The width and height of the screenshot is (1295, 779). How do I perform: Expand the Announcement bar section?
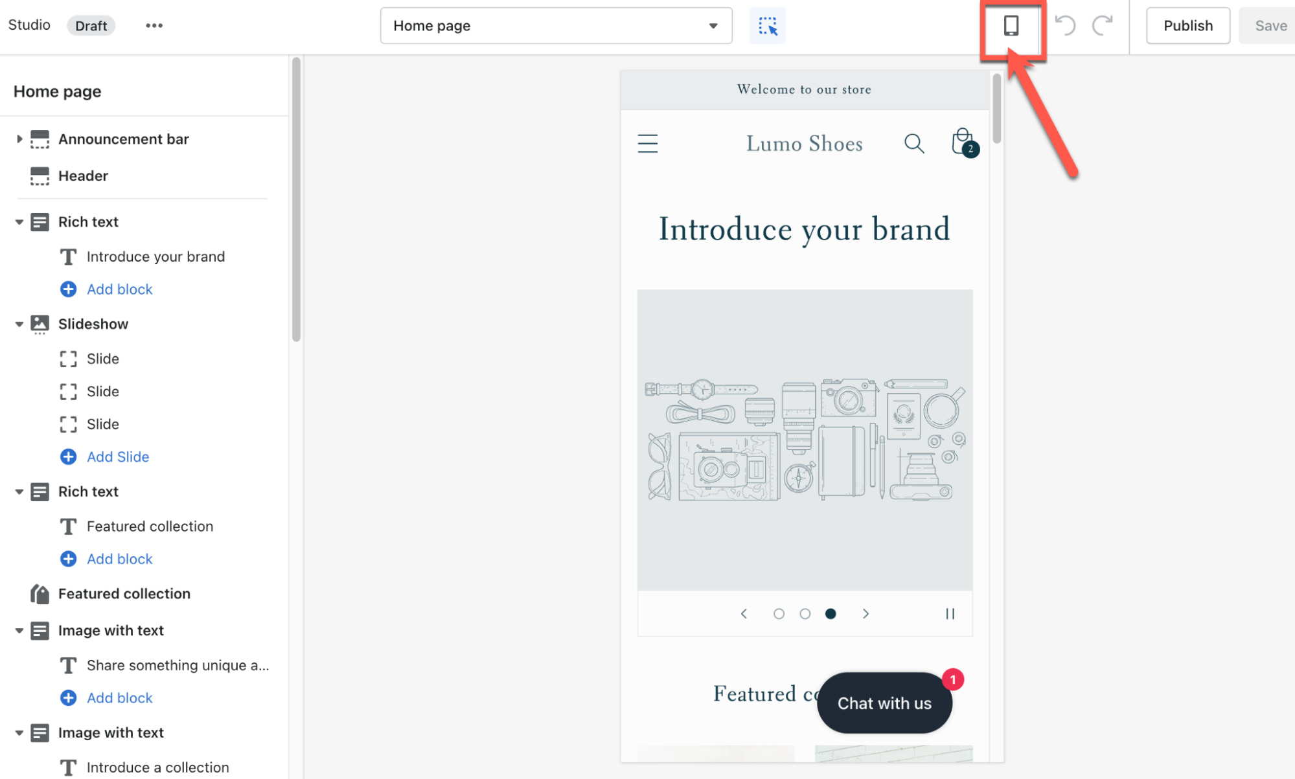coord(19,139)
